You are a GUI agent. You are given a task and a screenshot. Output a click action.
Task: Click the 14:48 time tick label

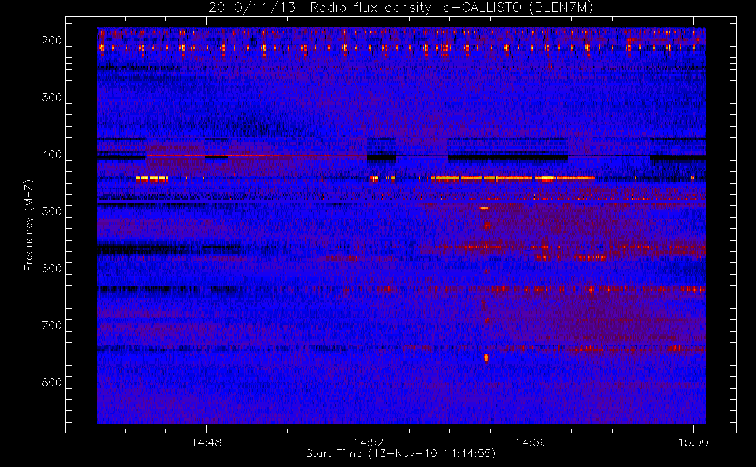pos(207,442)
